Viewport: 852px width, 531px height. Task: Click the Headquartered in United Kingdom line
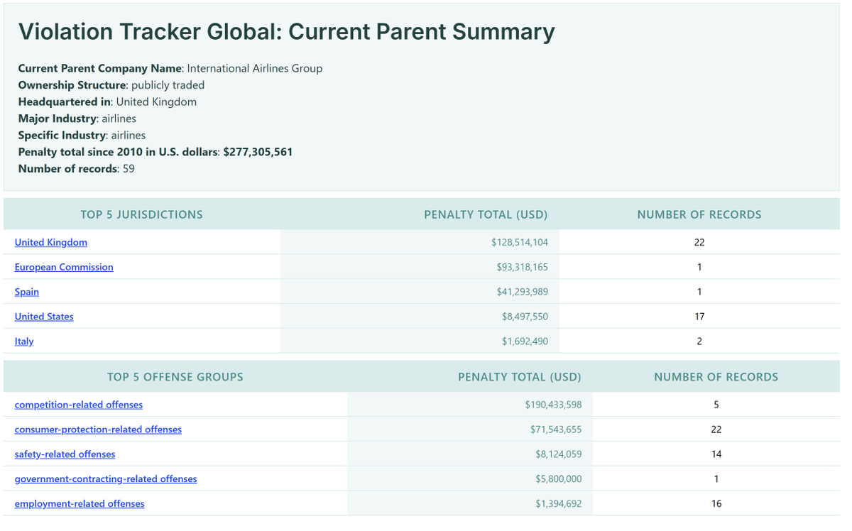point(107,102)
